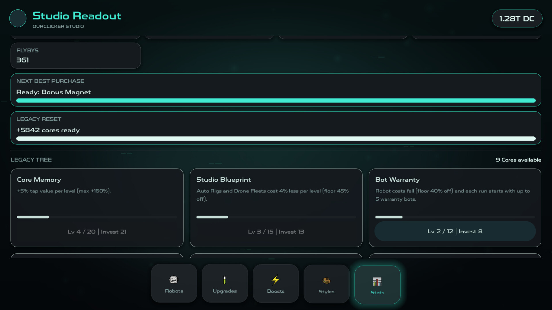Click the 1.28T DC balance pill
Viewport: 552px width, 310px height.
(517, 18)
